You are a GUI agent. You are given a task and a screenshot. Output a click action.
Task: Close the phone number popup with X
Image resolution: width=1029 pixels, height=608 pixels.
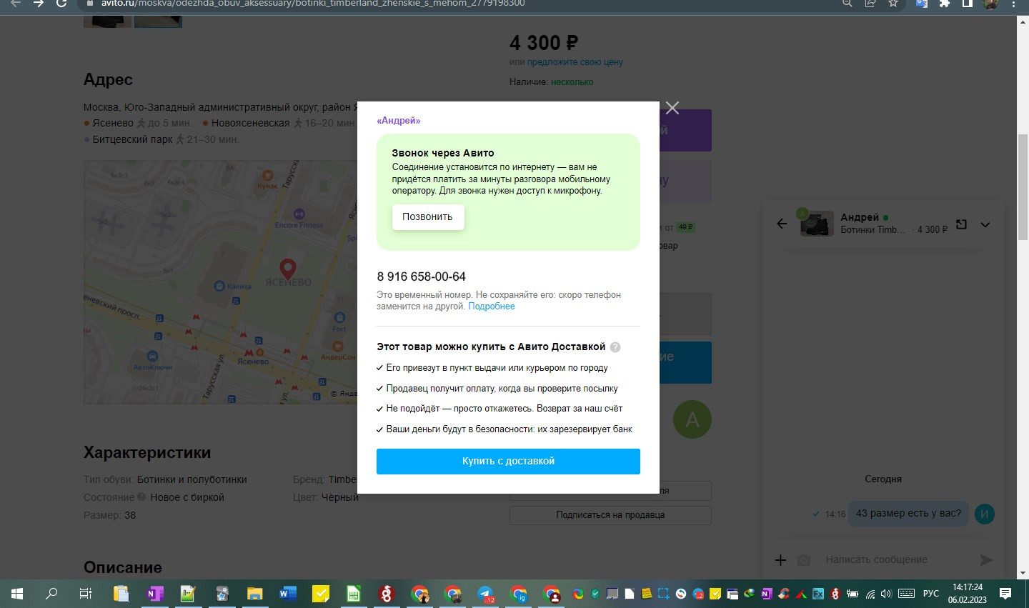click(x=672, y=108)
